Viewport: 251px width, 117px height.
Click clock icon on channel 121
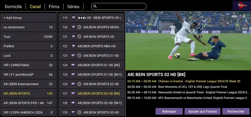(79, 37)
